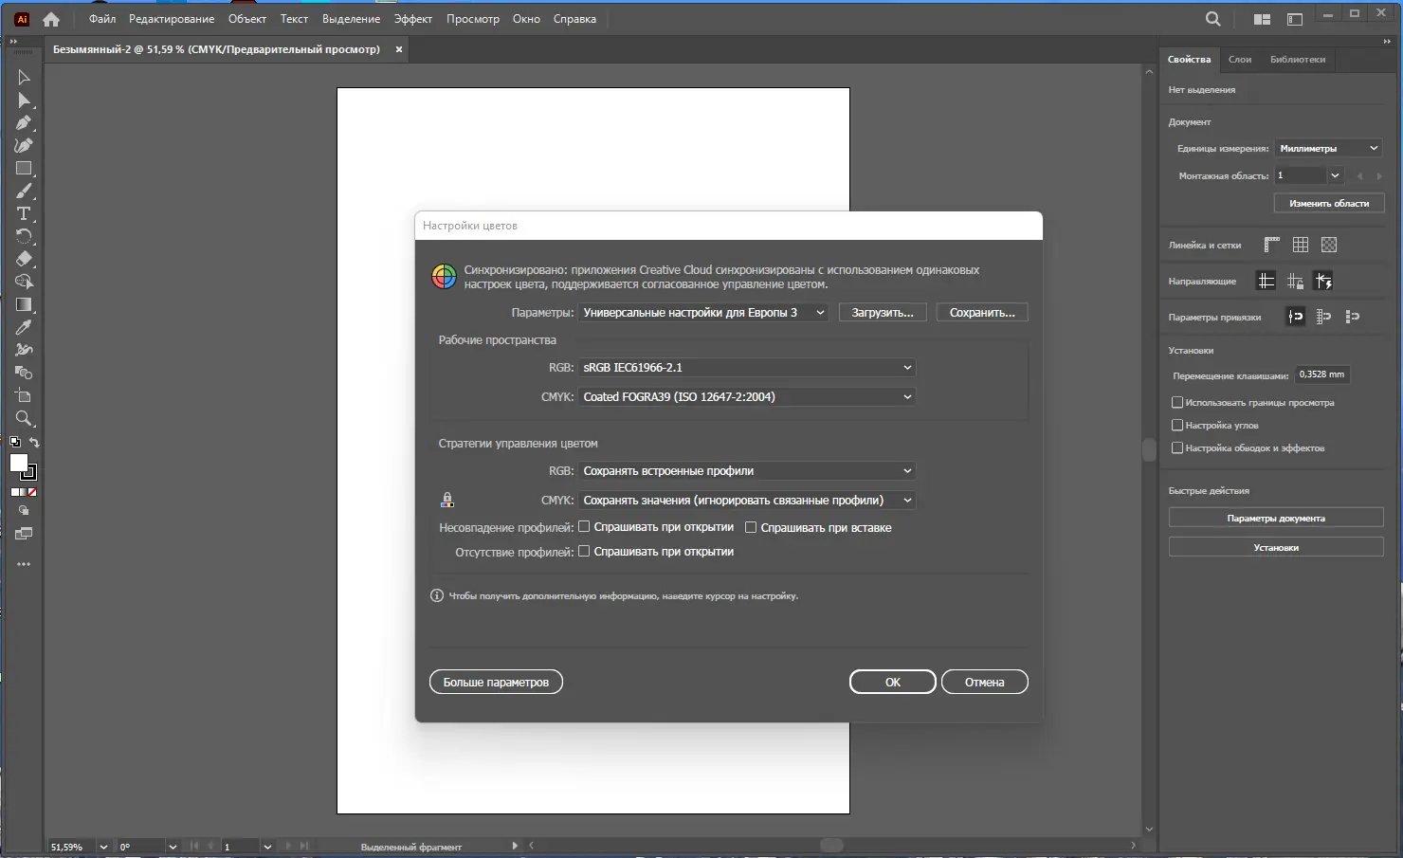Open the CMYK color management policy dropdown
This screenshot has width=1403, height=858.
coord(748,500)
